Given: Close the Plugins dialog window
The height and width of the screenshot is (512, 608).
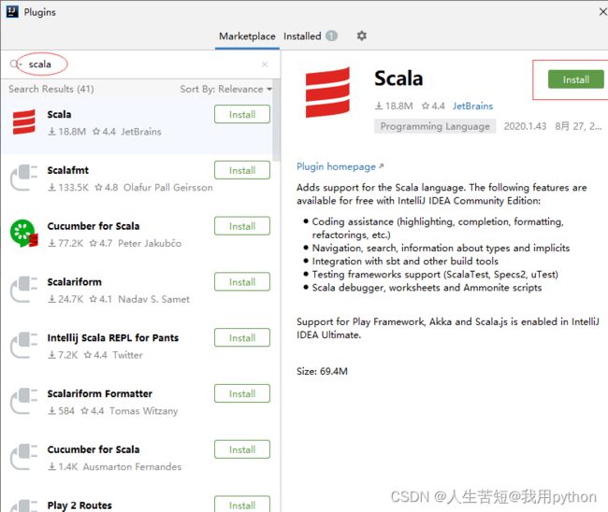Looking at the screenshot, I should (x=603, y=11).
